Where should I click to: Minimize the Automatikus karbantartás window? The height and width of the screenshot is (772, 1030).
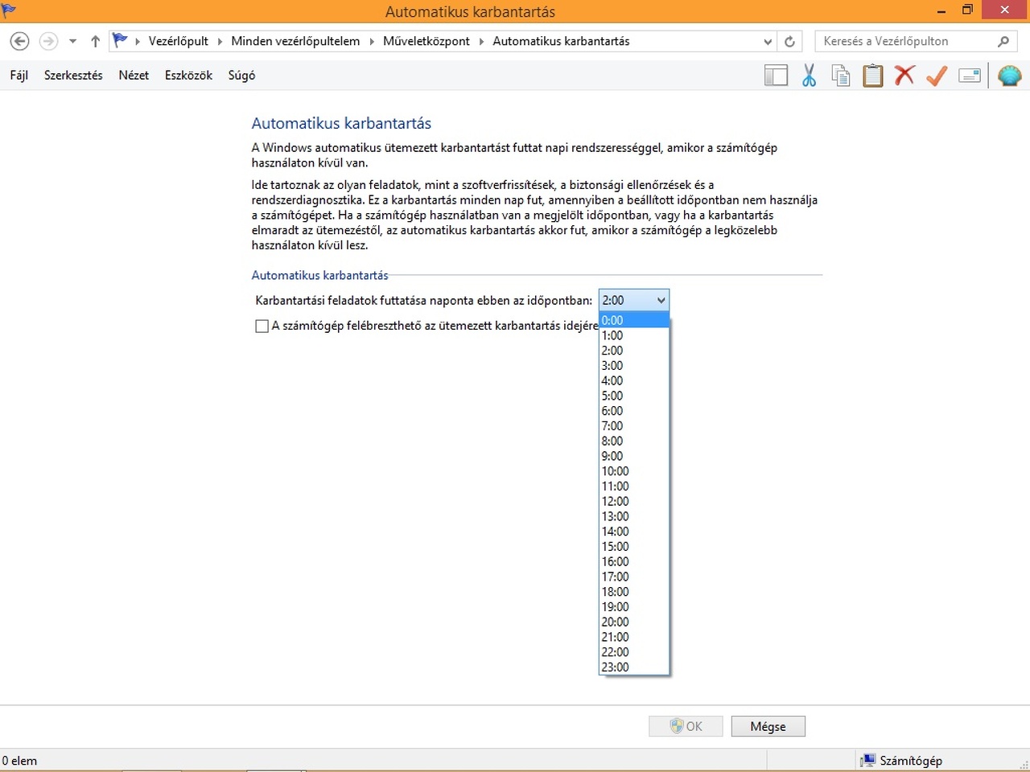941,10
